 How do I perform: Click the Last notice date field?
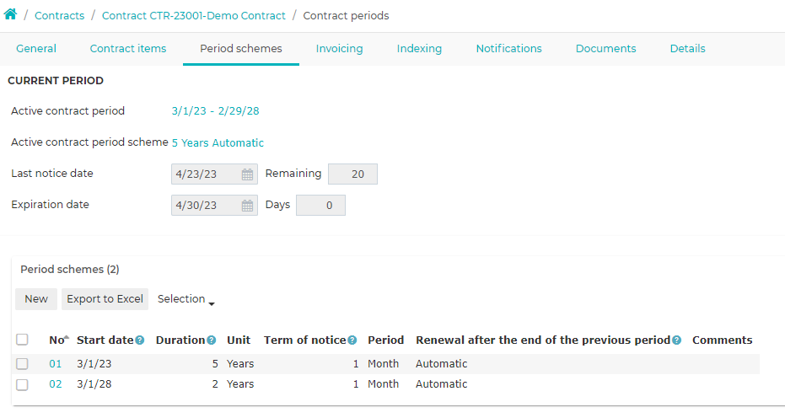[x=214, y=174]
